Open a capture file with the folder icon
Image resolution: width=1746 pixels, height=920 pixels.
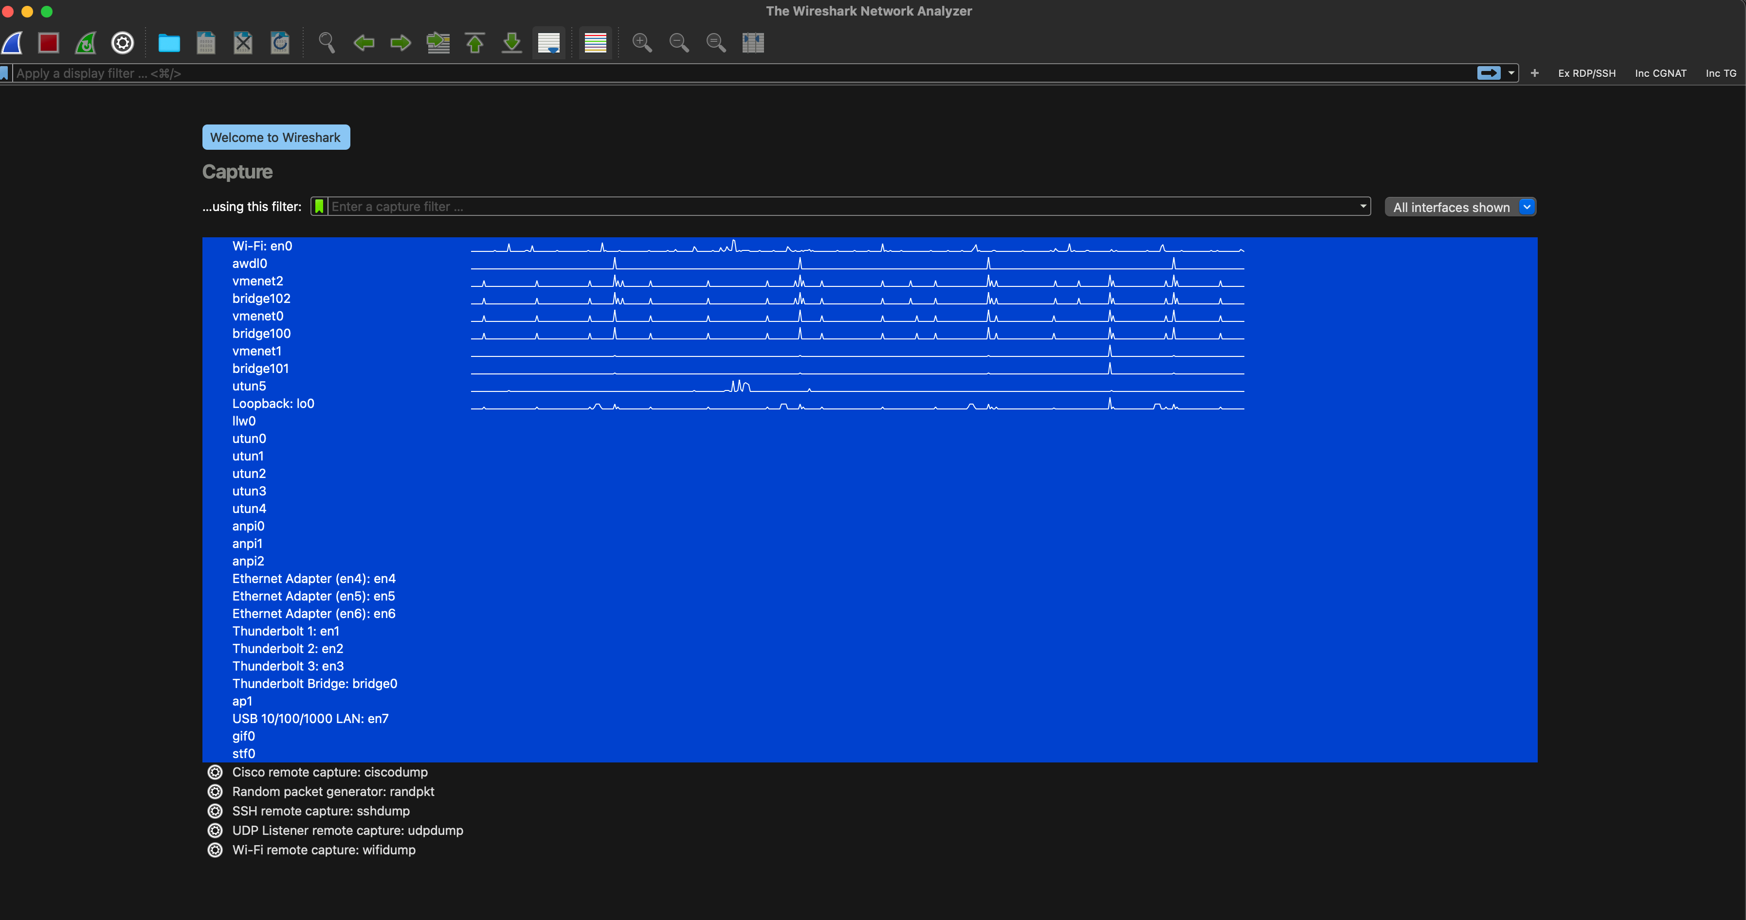169,43
